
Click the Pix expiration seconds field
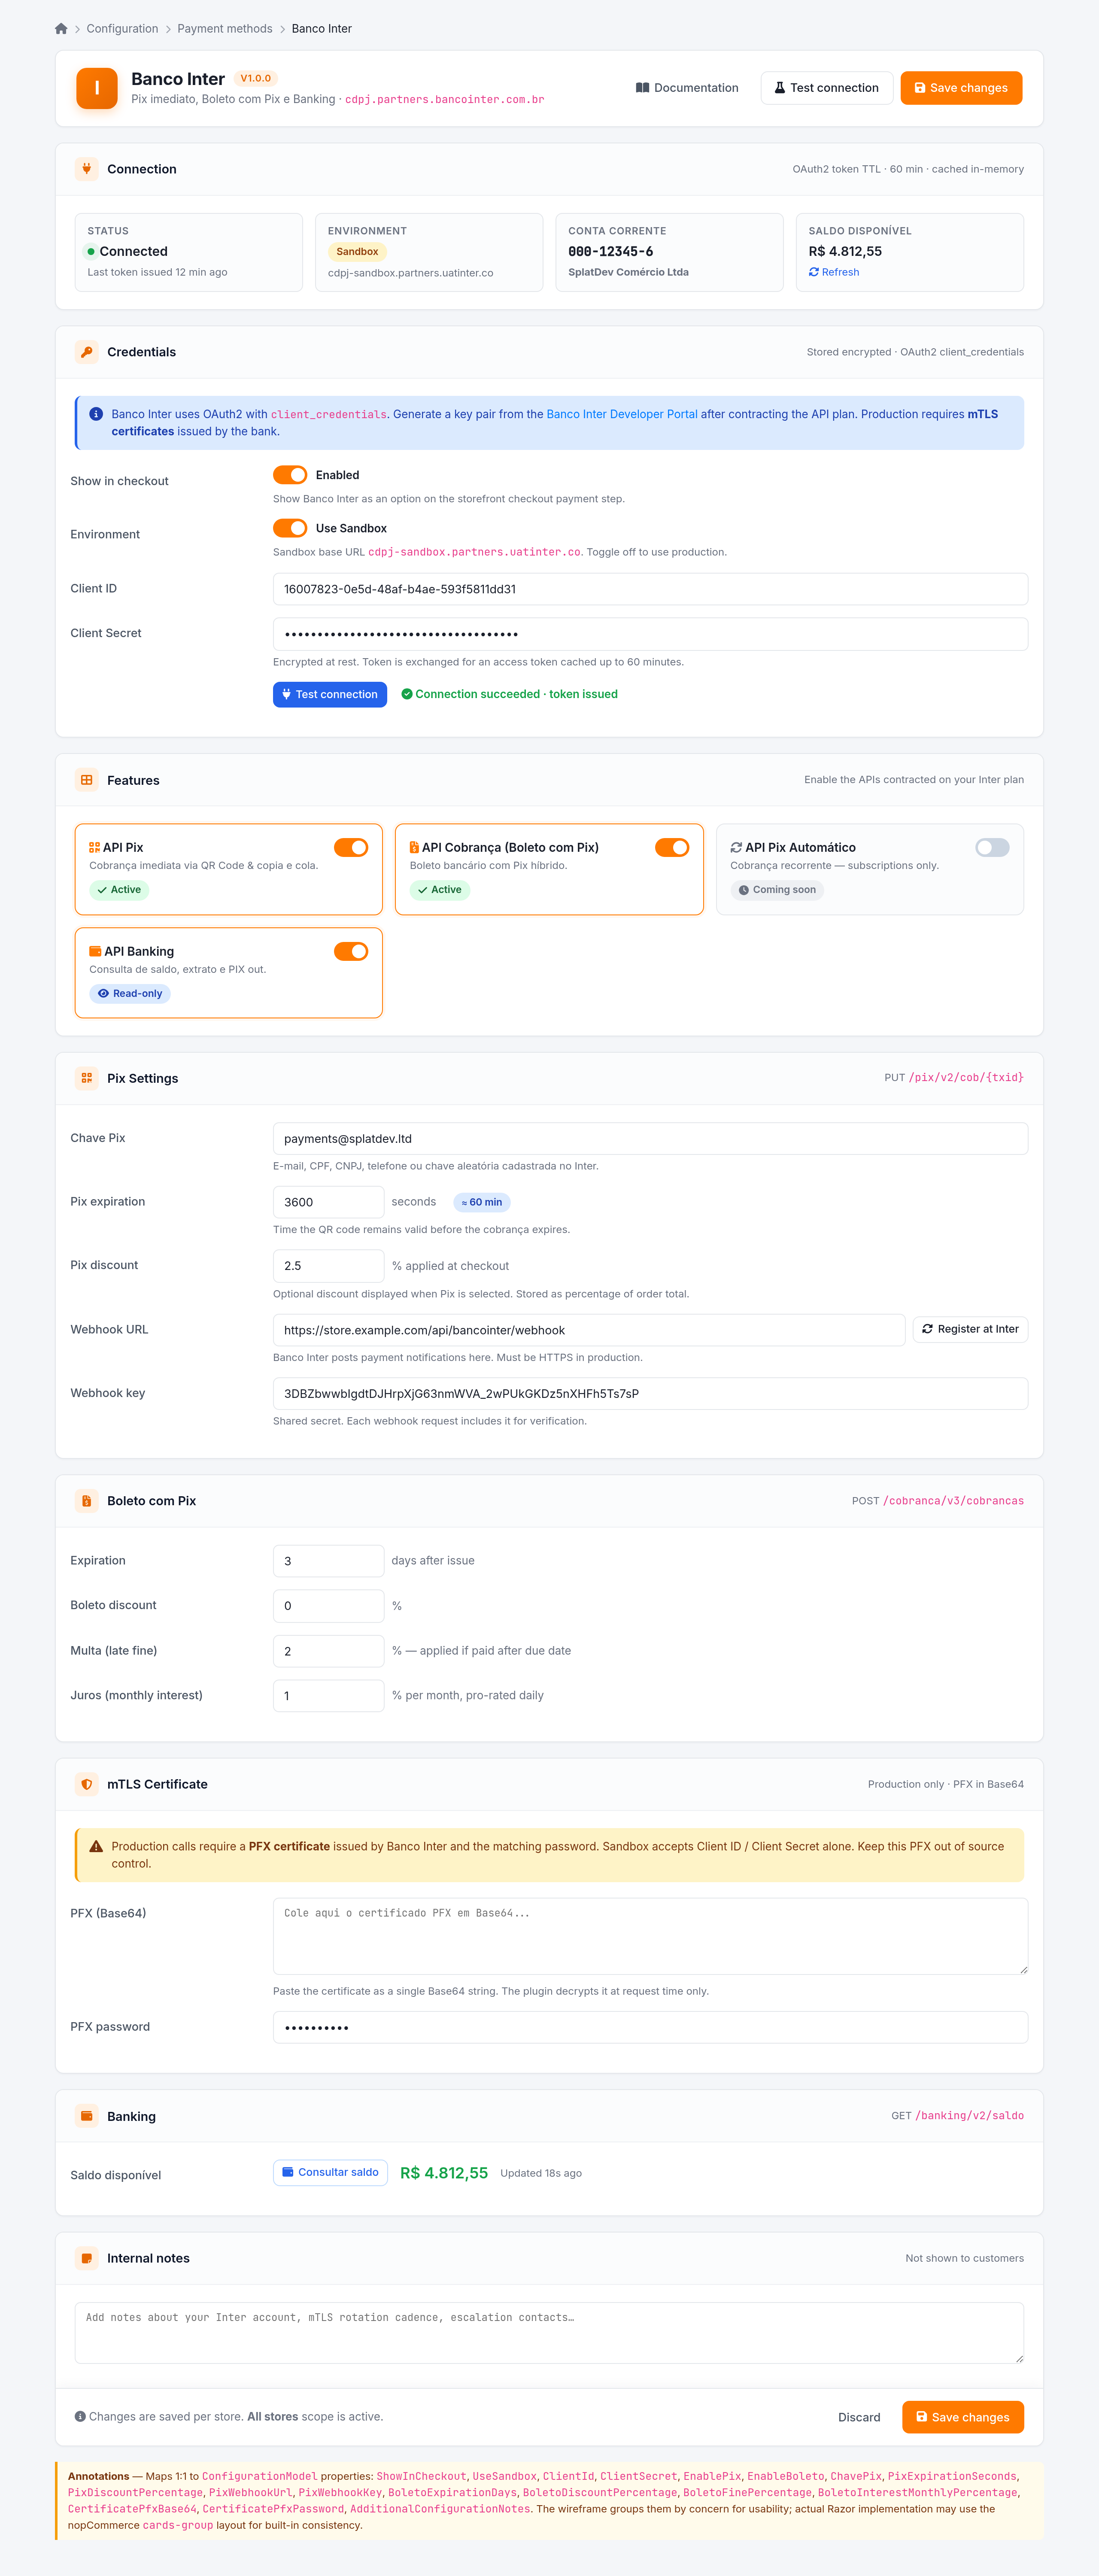click(328, 1202)
